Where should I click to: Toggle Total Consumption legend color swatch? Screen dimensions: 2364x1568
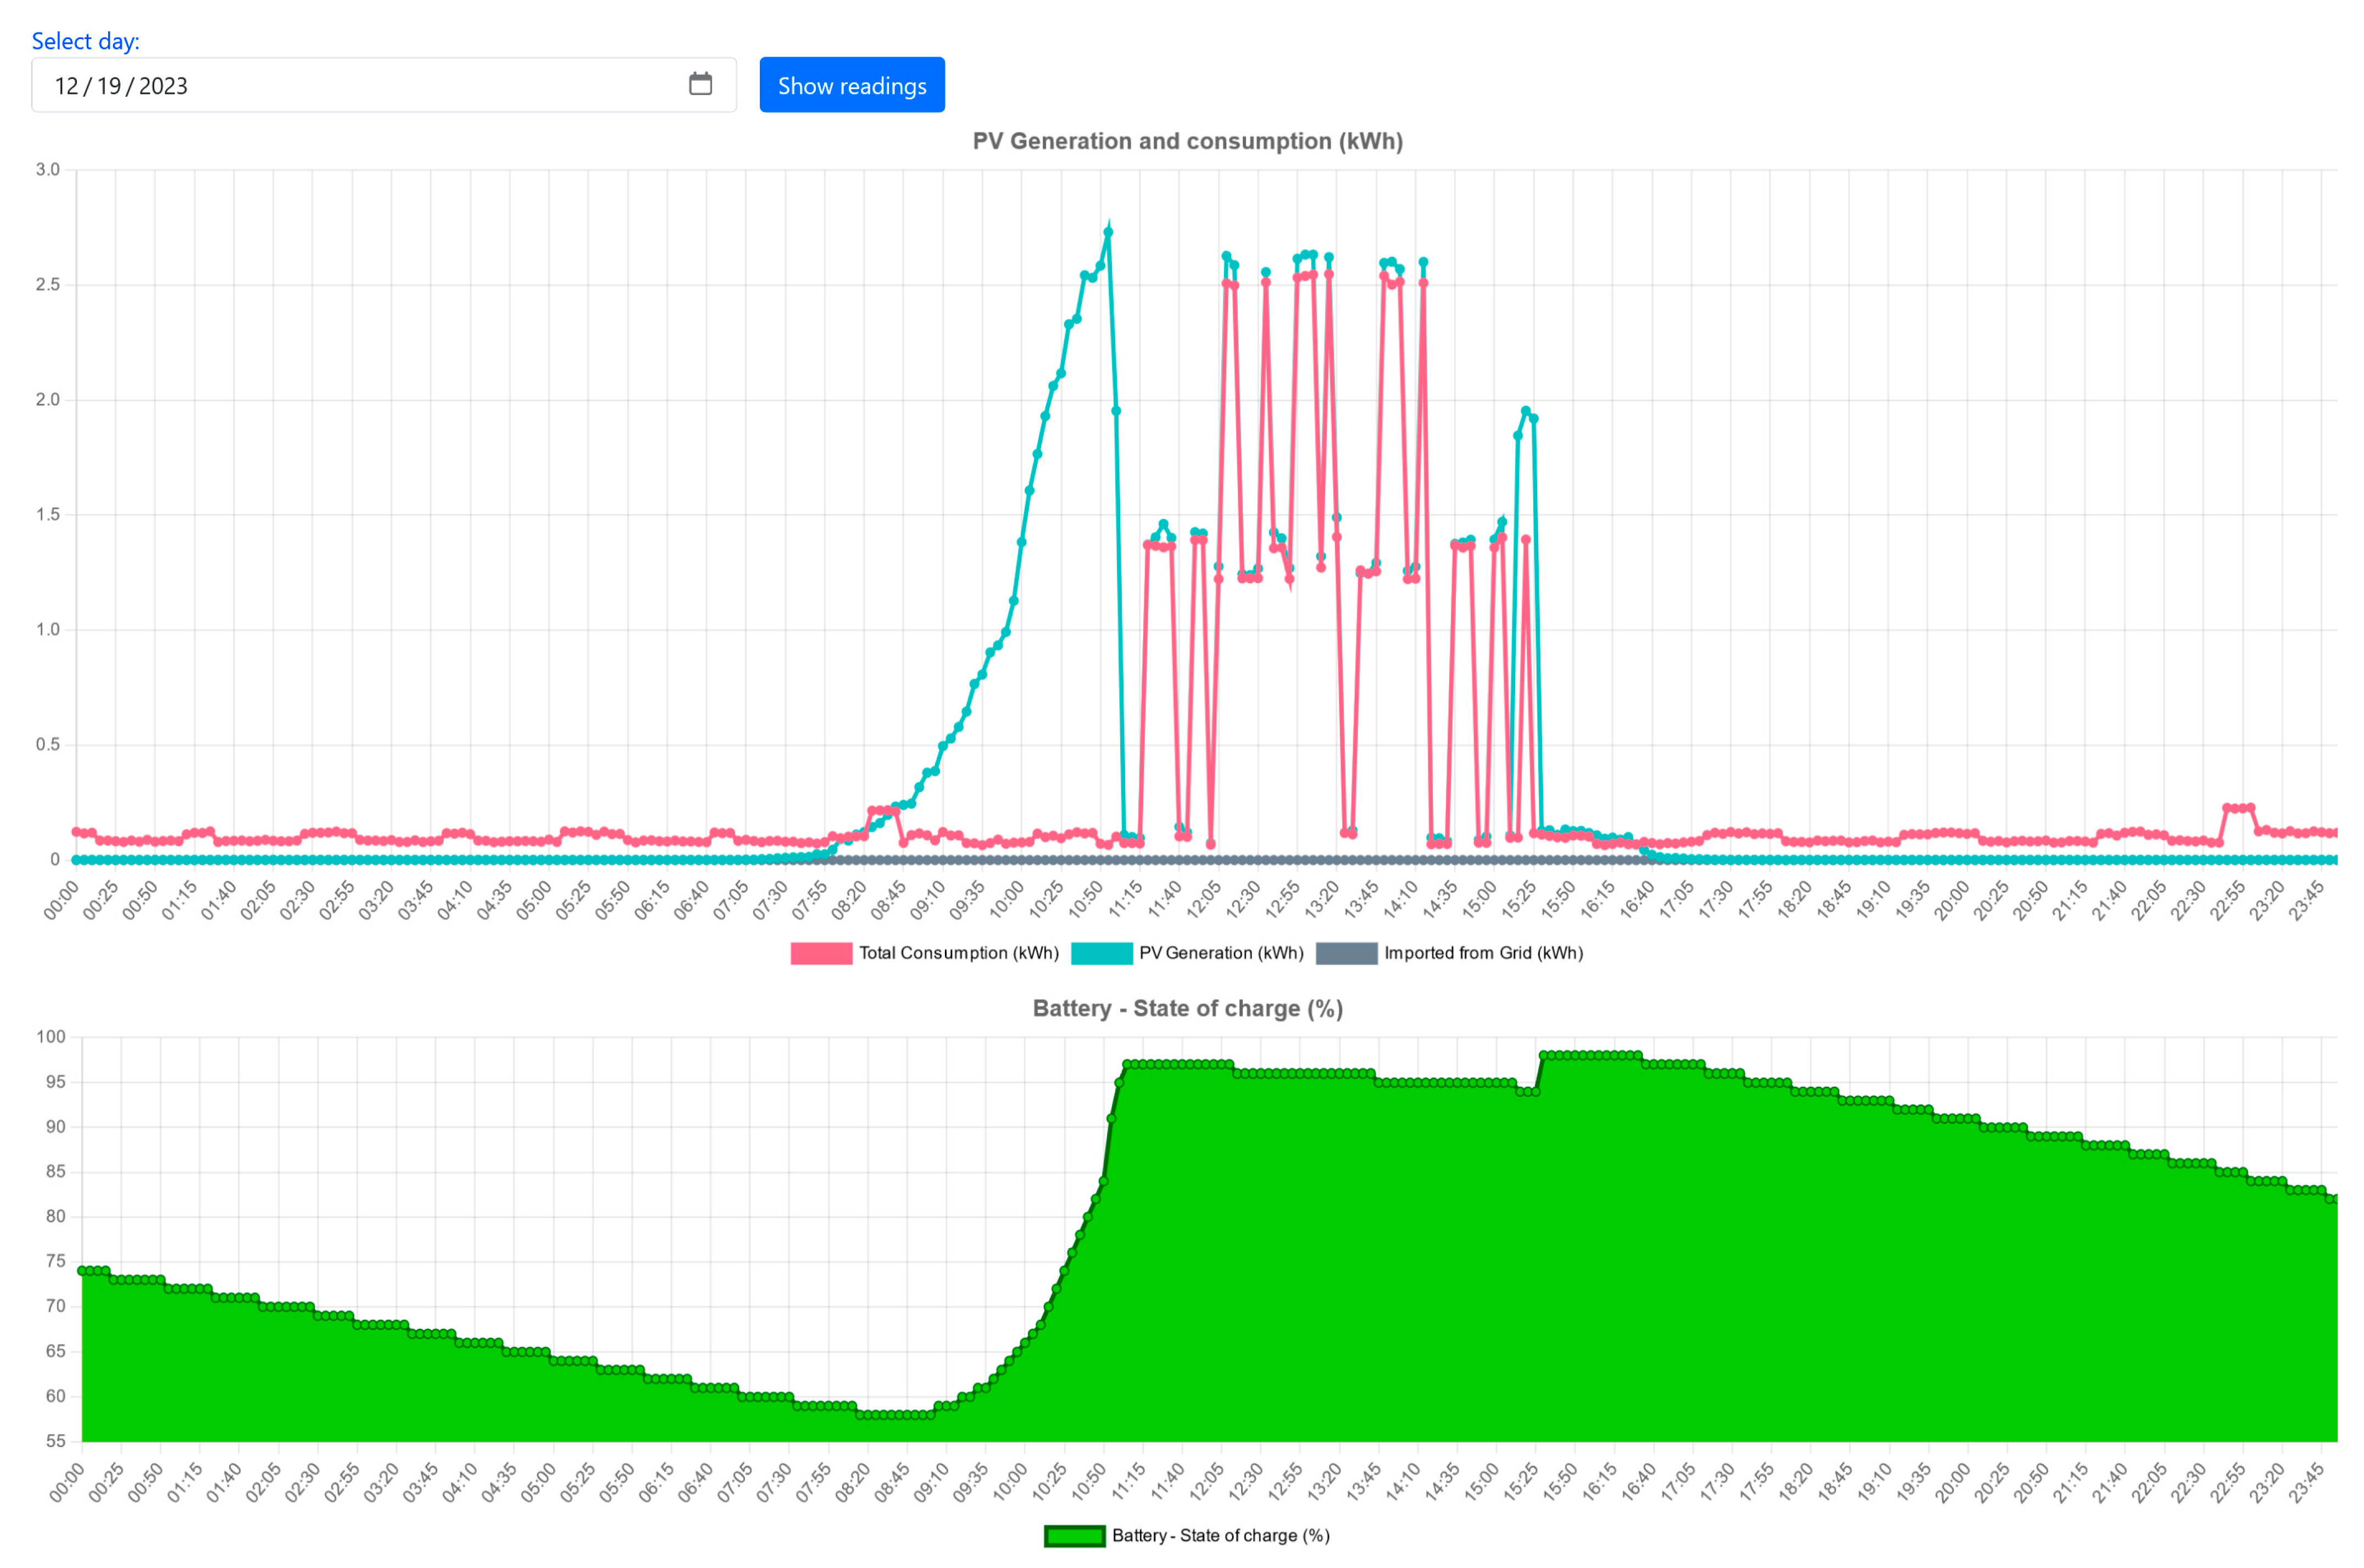tap(821, 953)
